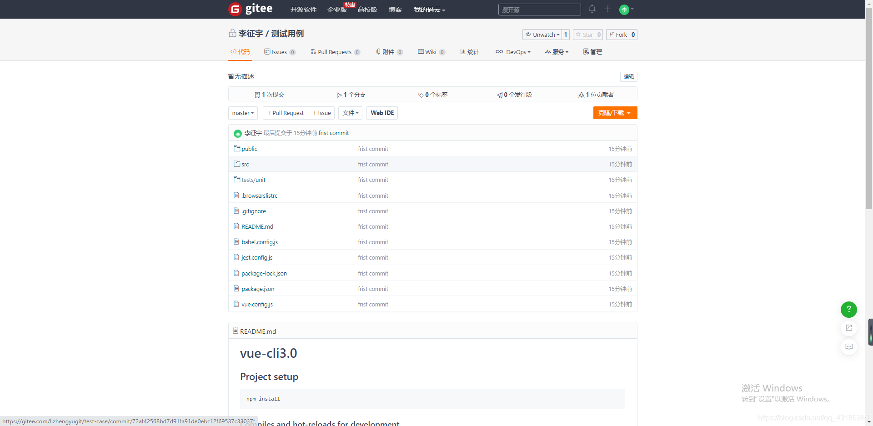View the 1 位贡献者 contributors link
The width and height of the screenshot is (873, 426).
[596, 95]
